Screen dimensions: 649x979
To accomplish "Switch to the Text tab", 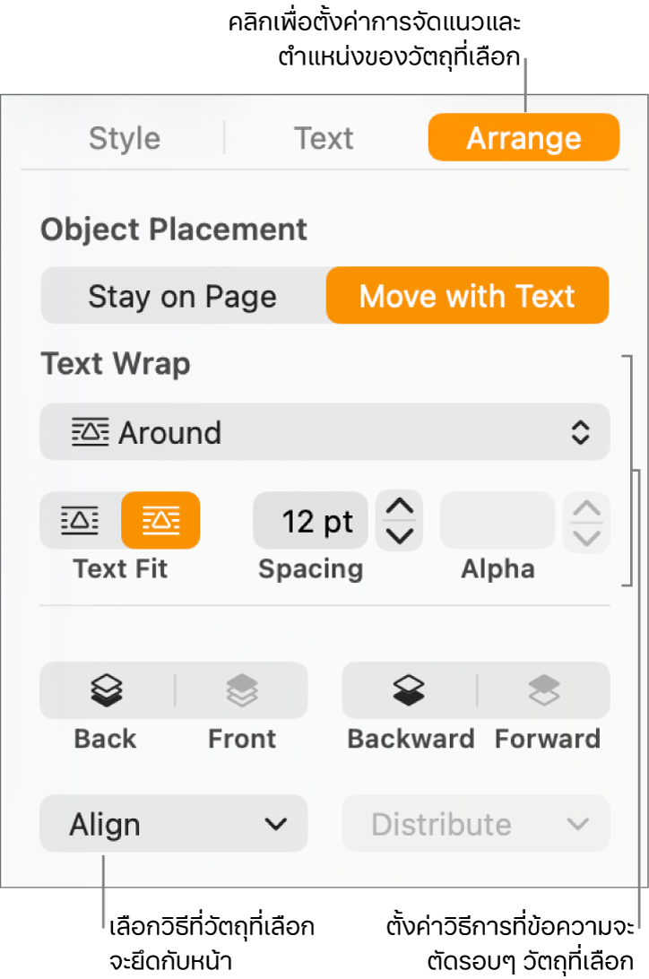I will point(324,138).
